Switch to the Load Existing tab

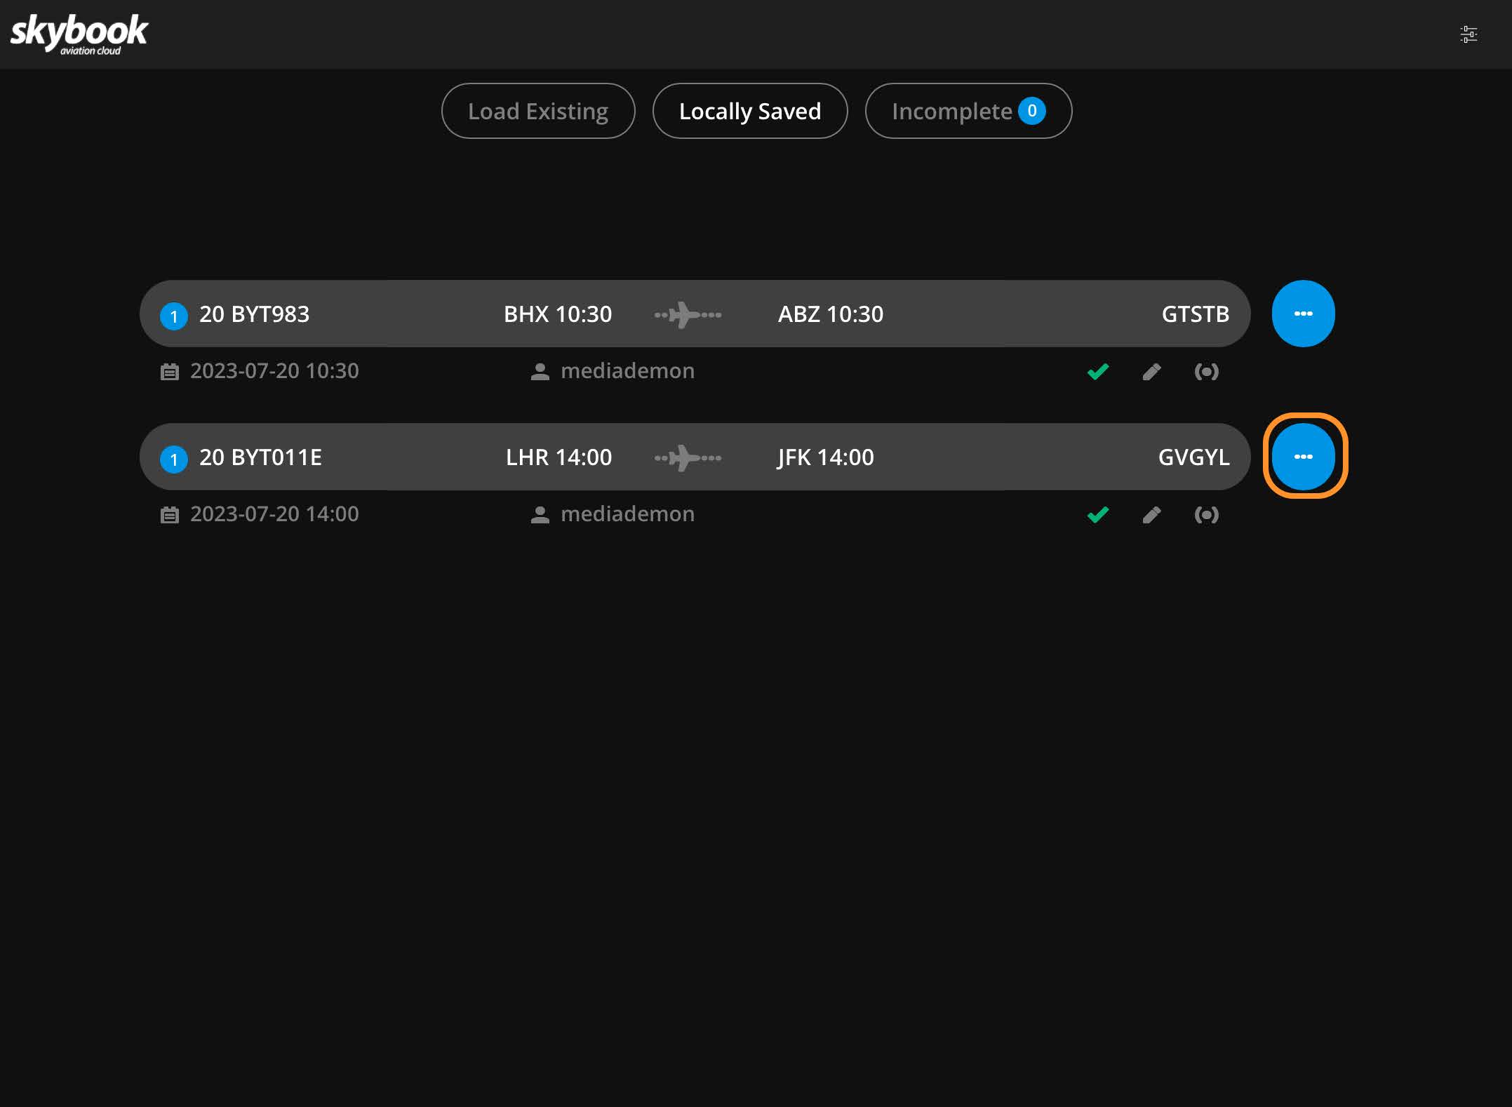(537, 110)
